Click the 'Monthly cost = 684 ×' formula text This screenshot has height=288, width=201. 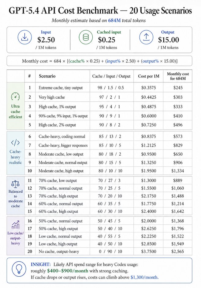tap(44, 61)
